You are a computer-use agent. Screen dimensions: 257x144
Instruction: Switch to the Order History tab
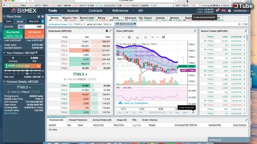pos(150,120)
